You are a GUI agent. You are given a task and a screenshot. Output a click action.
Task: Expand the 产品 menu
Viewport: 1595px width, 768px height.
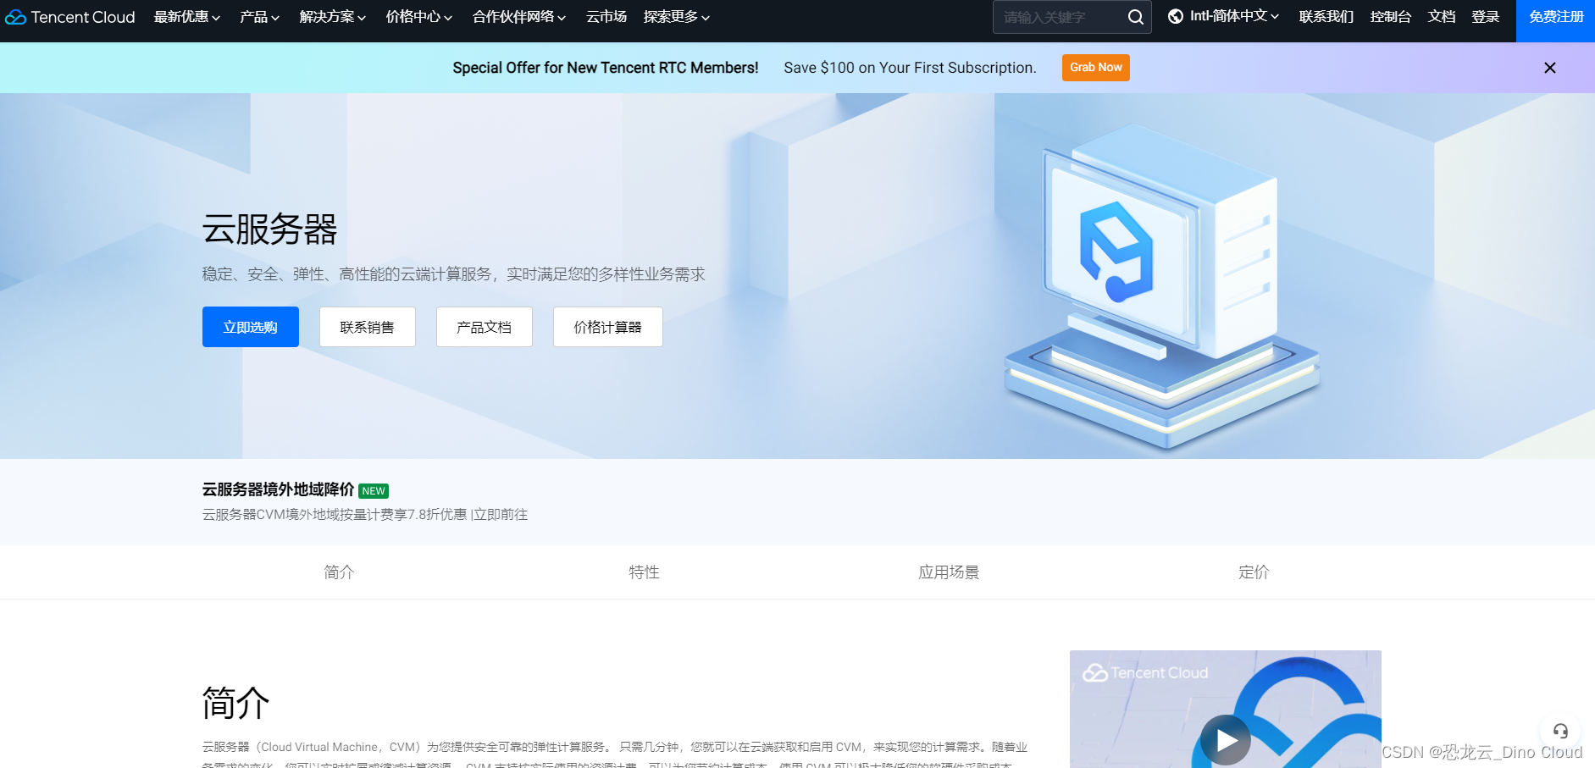[259, 17]
